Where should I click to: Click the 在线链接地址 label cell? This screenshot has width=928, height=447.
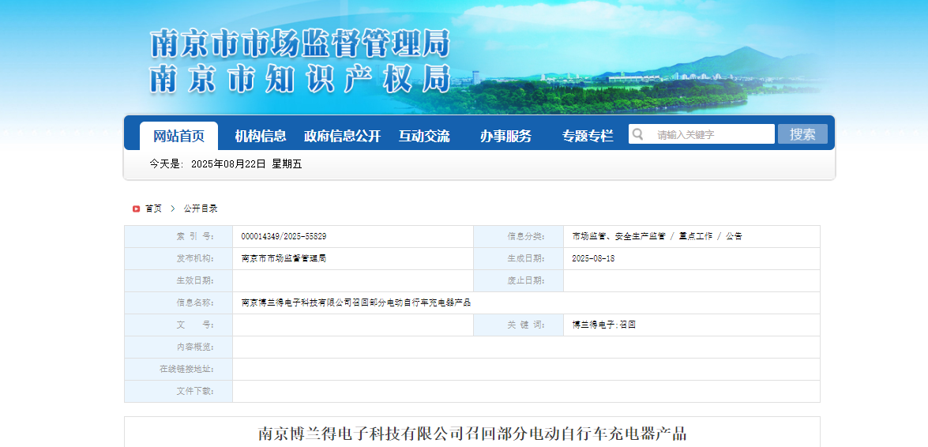pos(178,369)
